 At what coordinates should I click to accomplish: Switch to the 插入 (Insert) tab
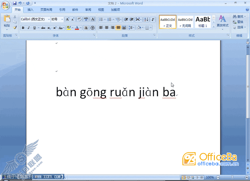point(30,10)
